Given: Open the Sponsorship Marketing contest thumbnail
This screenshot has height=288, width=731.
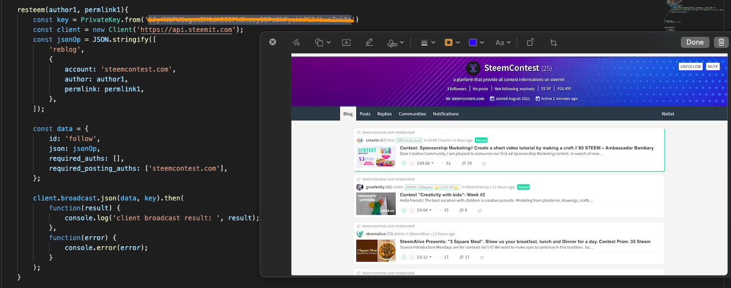Looking at the screenshot, I should 376,156.
